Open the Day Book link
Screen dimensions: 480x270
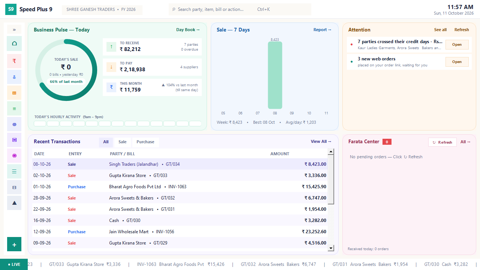pos(188,30)
